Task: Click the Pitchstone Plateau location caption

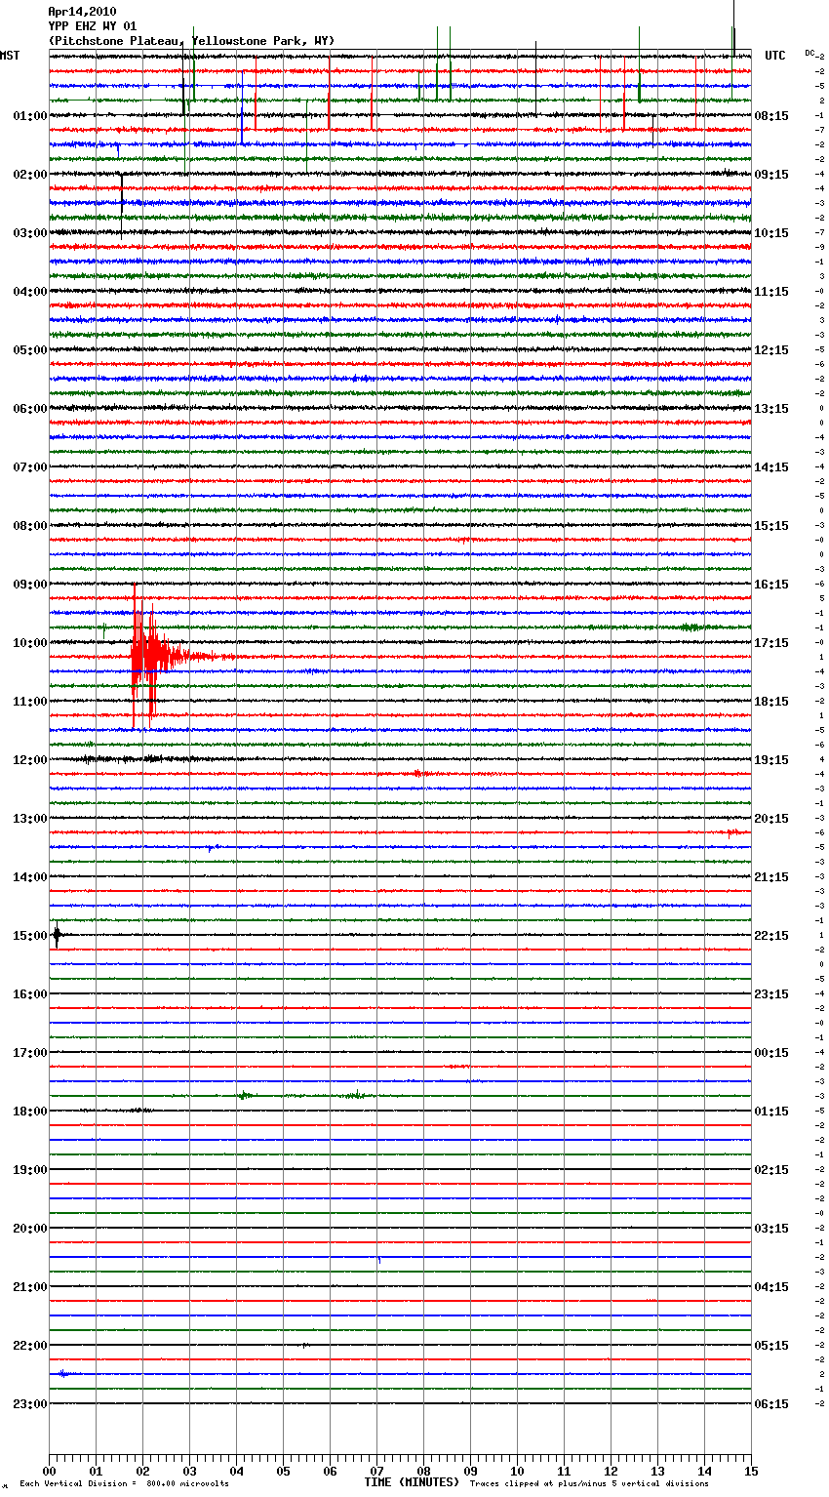Action: pyautogui.click(x=191, y=41)
